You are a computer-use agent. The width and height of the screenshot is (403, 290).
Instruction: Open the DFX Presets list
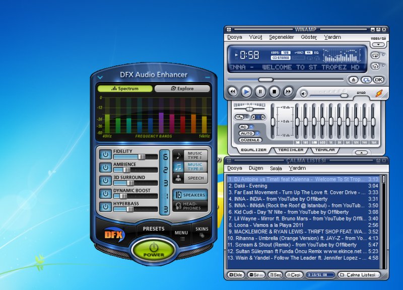pyautogui.click(x=154, y=229)
